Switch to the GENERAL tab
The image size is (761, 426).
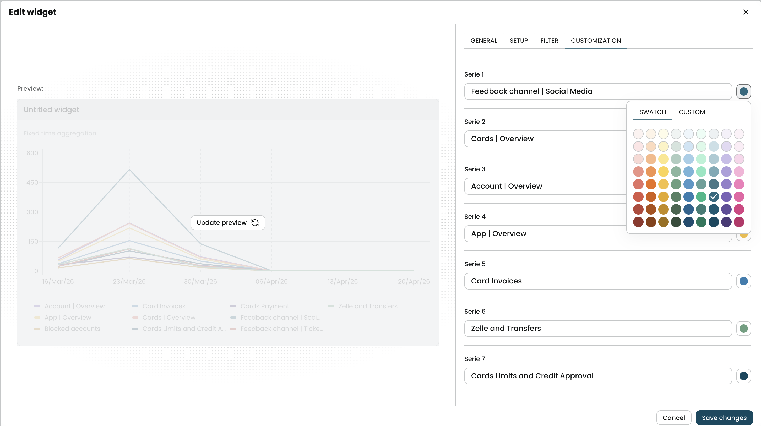(x=483, y=40)
